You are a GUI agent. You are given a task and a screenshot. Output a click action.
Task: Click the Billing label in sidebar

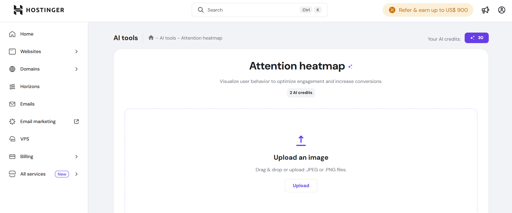(x=27, y=156)
